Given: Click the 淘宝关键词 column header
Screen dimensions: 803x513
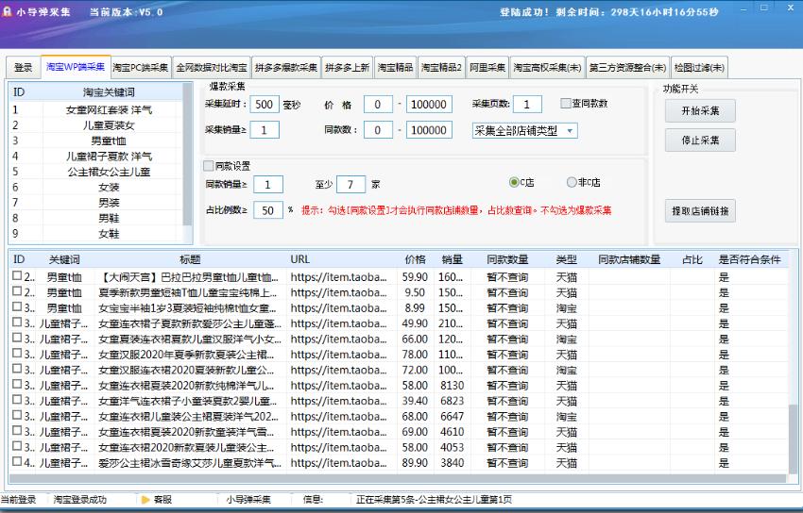Looking at the screenshot, I should (x=109, y=92).
